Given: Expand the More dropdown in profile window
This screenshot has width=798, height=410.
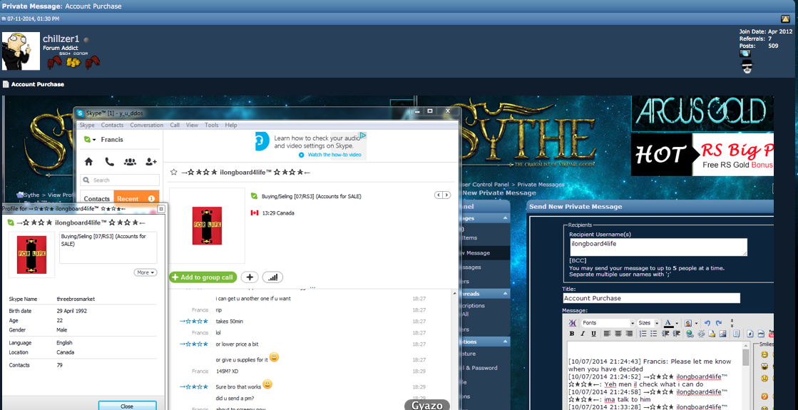Looking at the screenshot, I should point(145,272).
